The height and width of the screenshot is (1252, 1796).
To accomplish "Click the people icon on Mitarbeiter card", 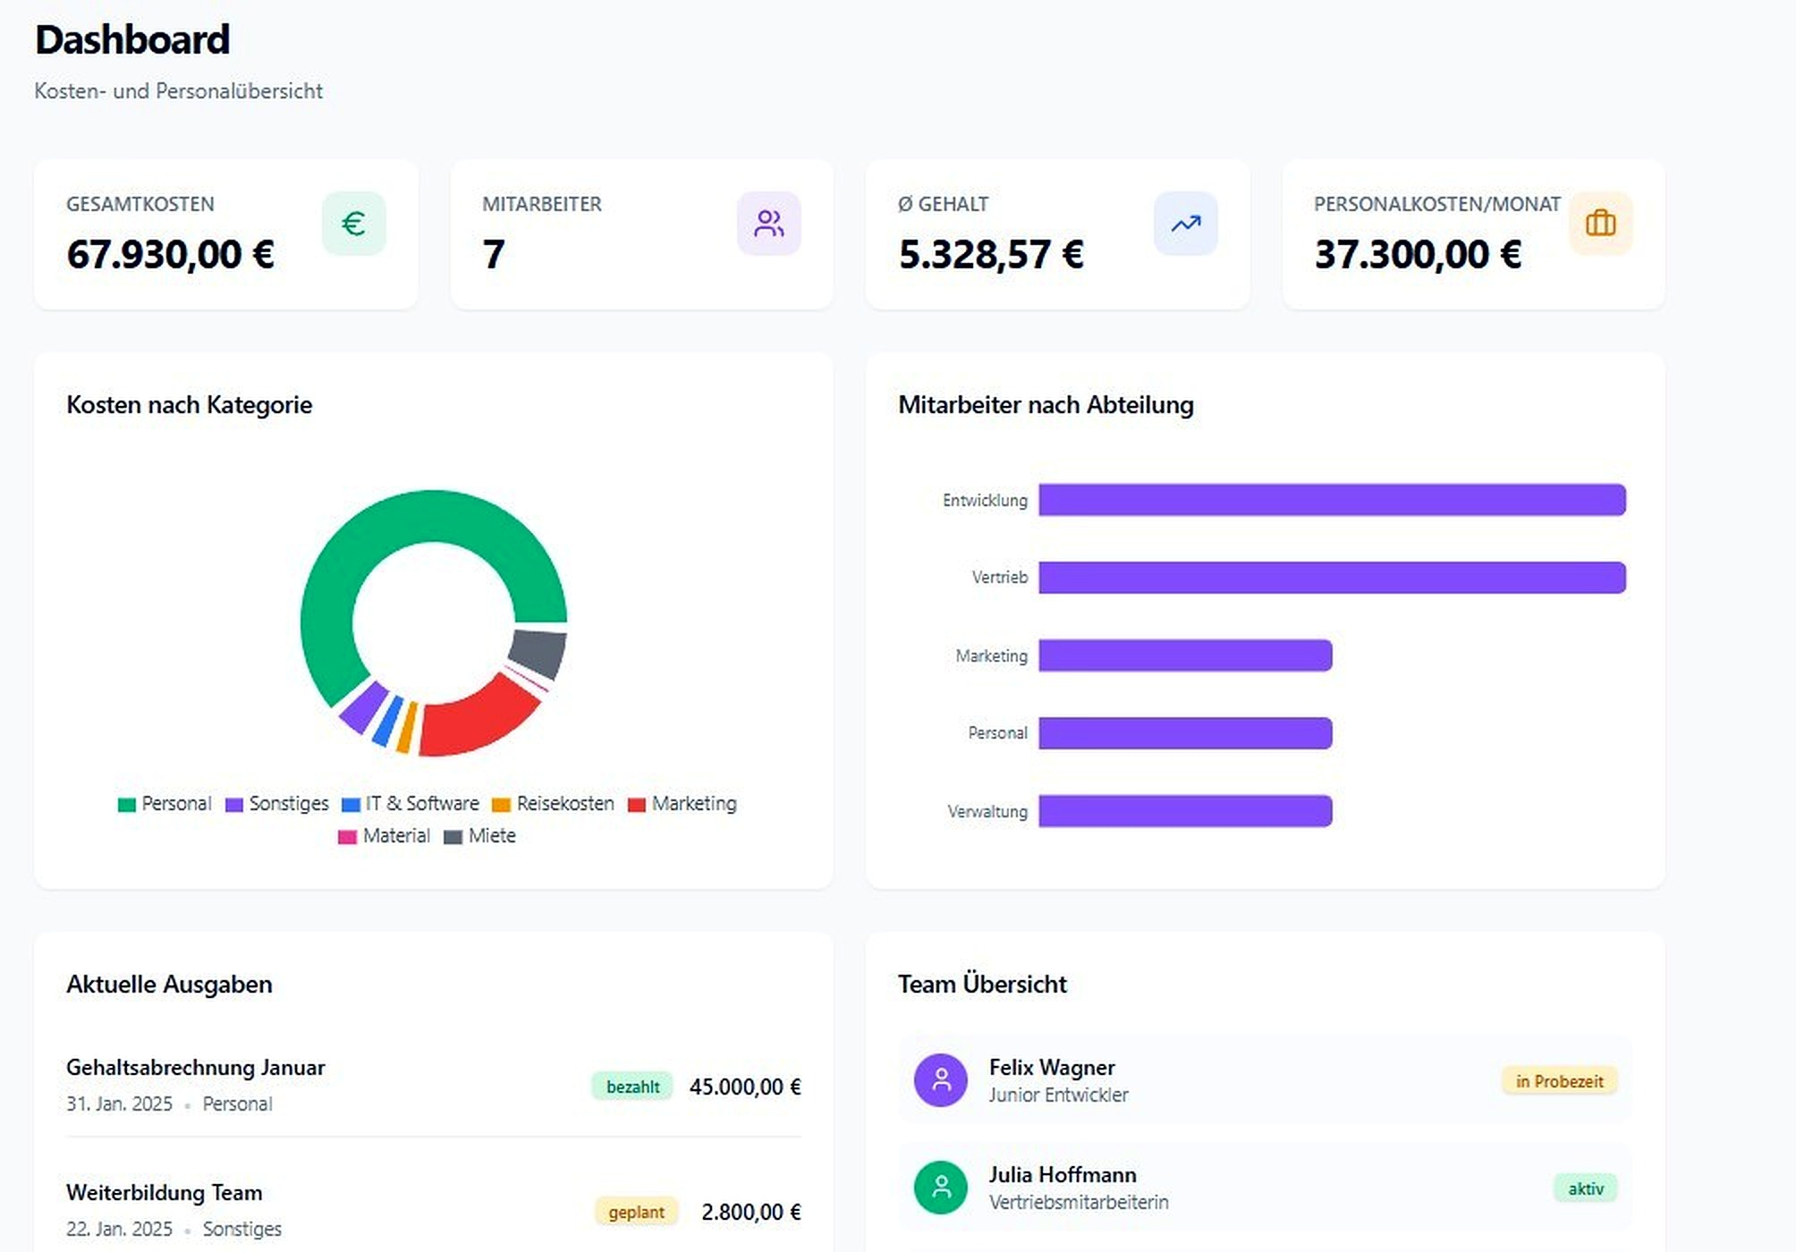I will (768, 224).
